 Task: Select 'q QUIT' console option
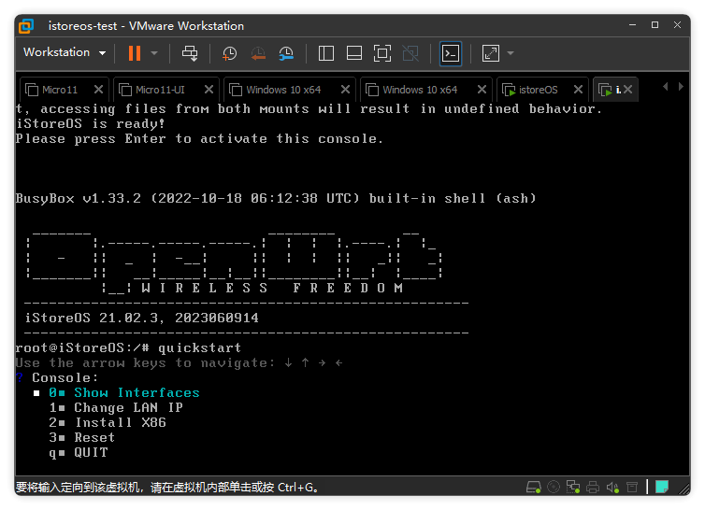coord(79,452)
